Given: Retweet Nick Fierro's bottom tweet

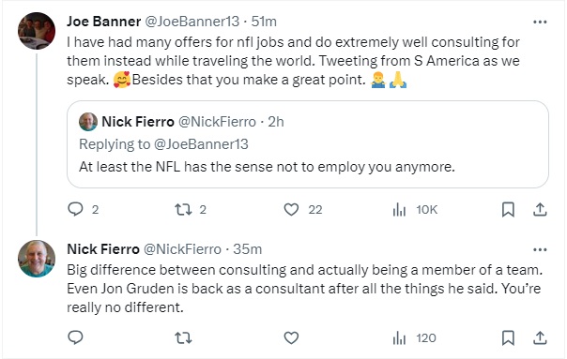Looking at the screenshot, I should (x=183, y=338).
